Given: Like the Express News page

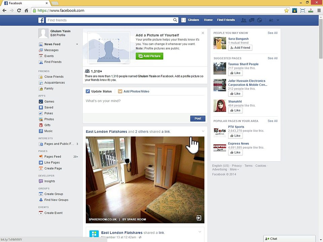Looking at the screenshot, I should pyautogui.click(x=235, y=153).
